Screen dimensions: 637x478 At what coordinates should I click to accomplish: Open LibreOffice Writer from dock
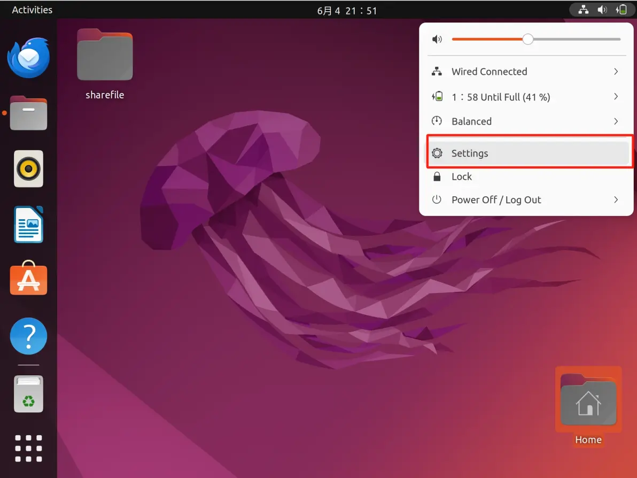[28, 225]
